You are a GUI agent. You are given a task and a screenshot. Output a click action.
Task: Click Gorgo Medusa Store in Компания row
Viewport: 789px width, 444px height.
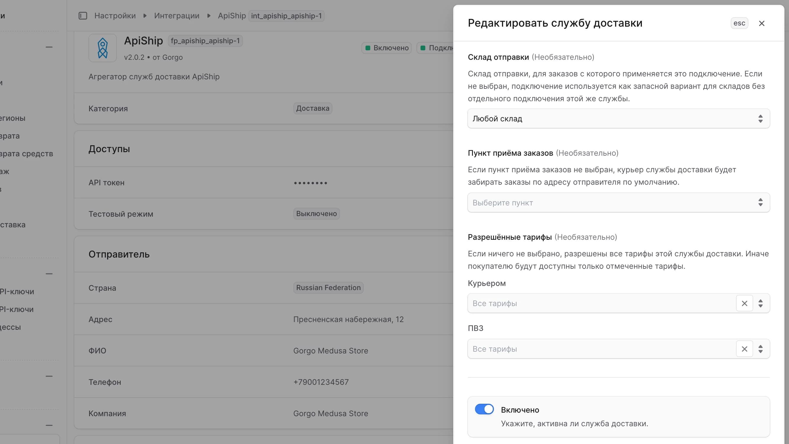tap(331, 413)
